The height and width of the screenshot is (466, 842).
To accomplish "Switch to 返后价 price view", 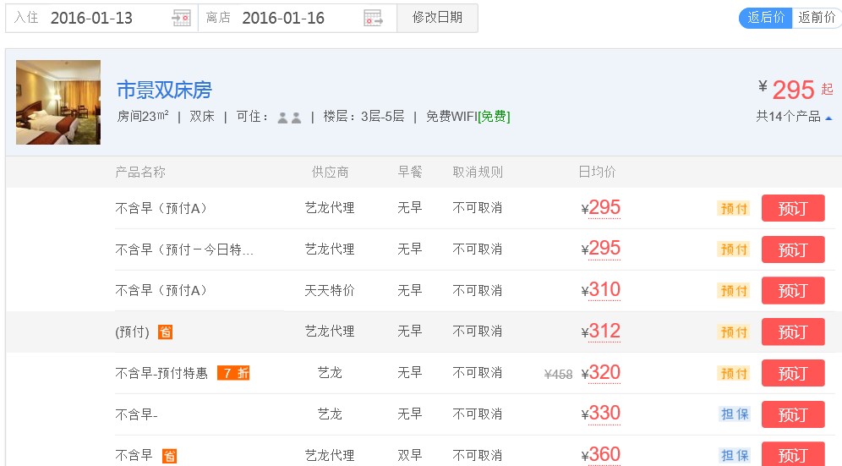I will (766, 18).
